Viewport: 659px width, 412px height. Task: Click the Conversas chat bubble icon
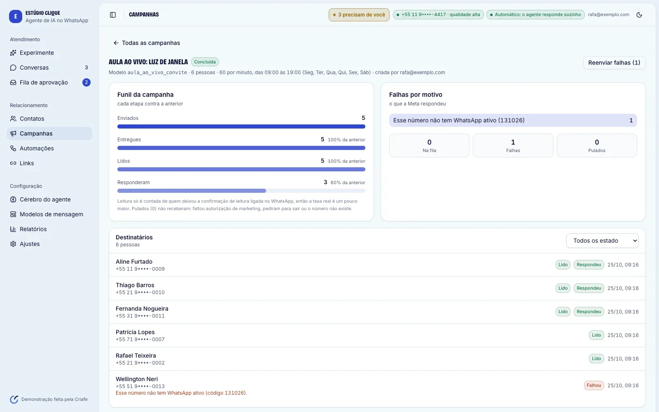(x=13, y=68)
